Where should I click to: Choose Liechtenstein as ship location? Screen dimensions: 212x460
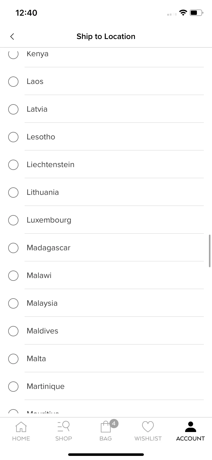106,165
